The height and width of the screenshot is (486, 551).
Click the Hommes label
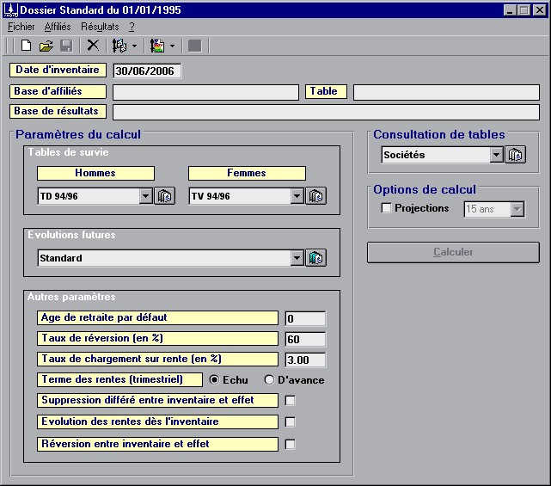point(95,173)
